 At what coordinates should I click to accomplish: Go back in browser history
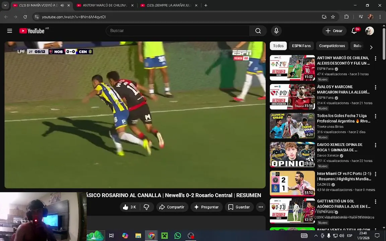point(6,17)
